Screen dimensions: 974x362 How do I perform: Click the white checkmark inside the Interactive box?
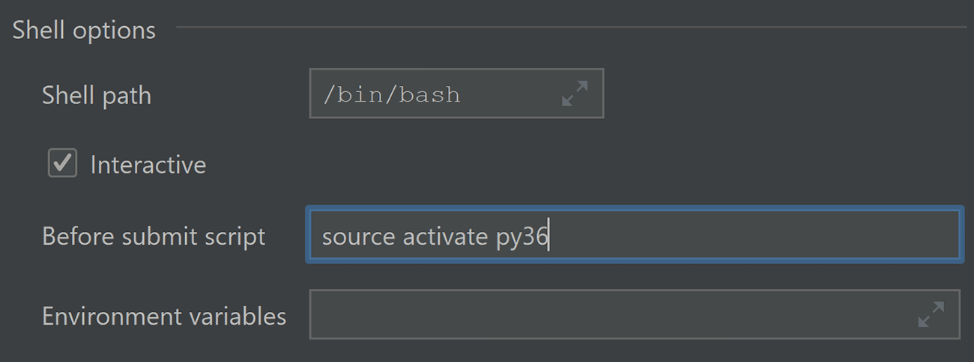click(x=62, y=162)
